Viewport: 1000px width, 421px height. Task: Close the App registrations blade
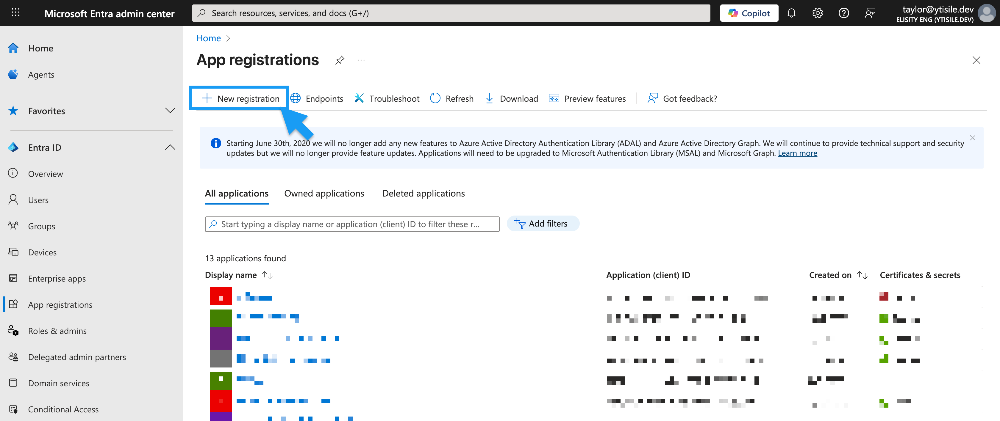976,60
